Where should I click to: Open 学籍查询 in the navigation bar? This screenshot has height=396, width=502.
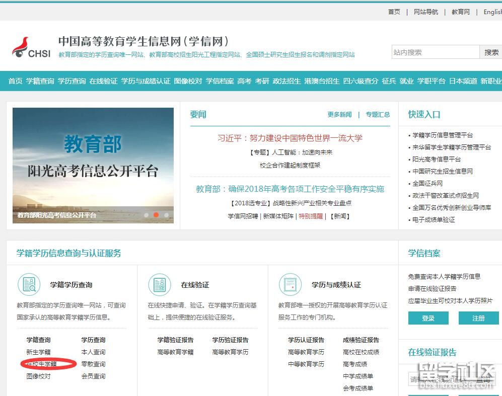click(40, 81)
